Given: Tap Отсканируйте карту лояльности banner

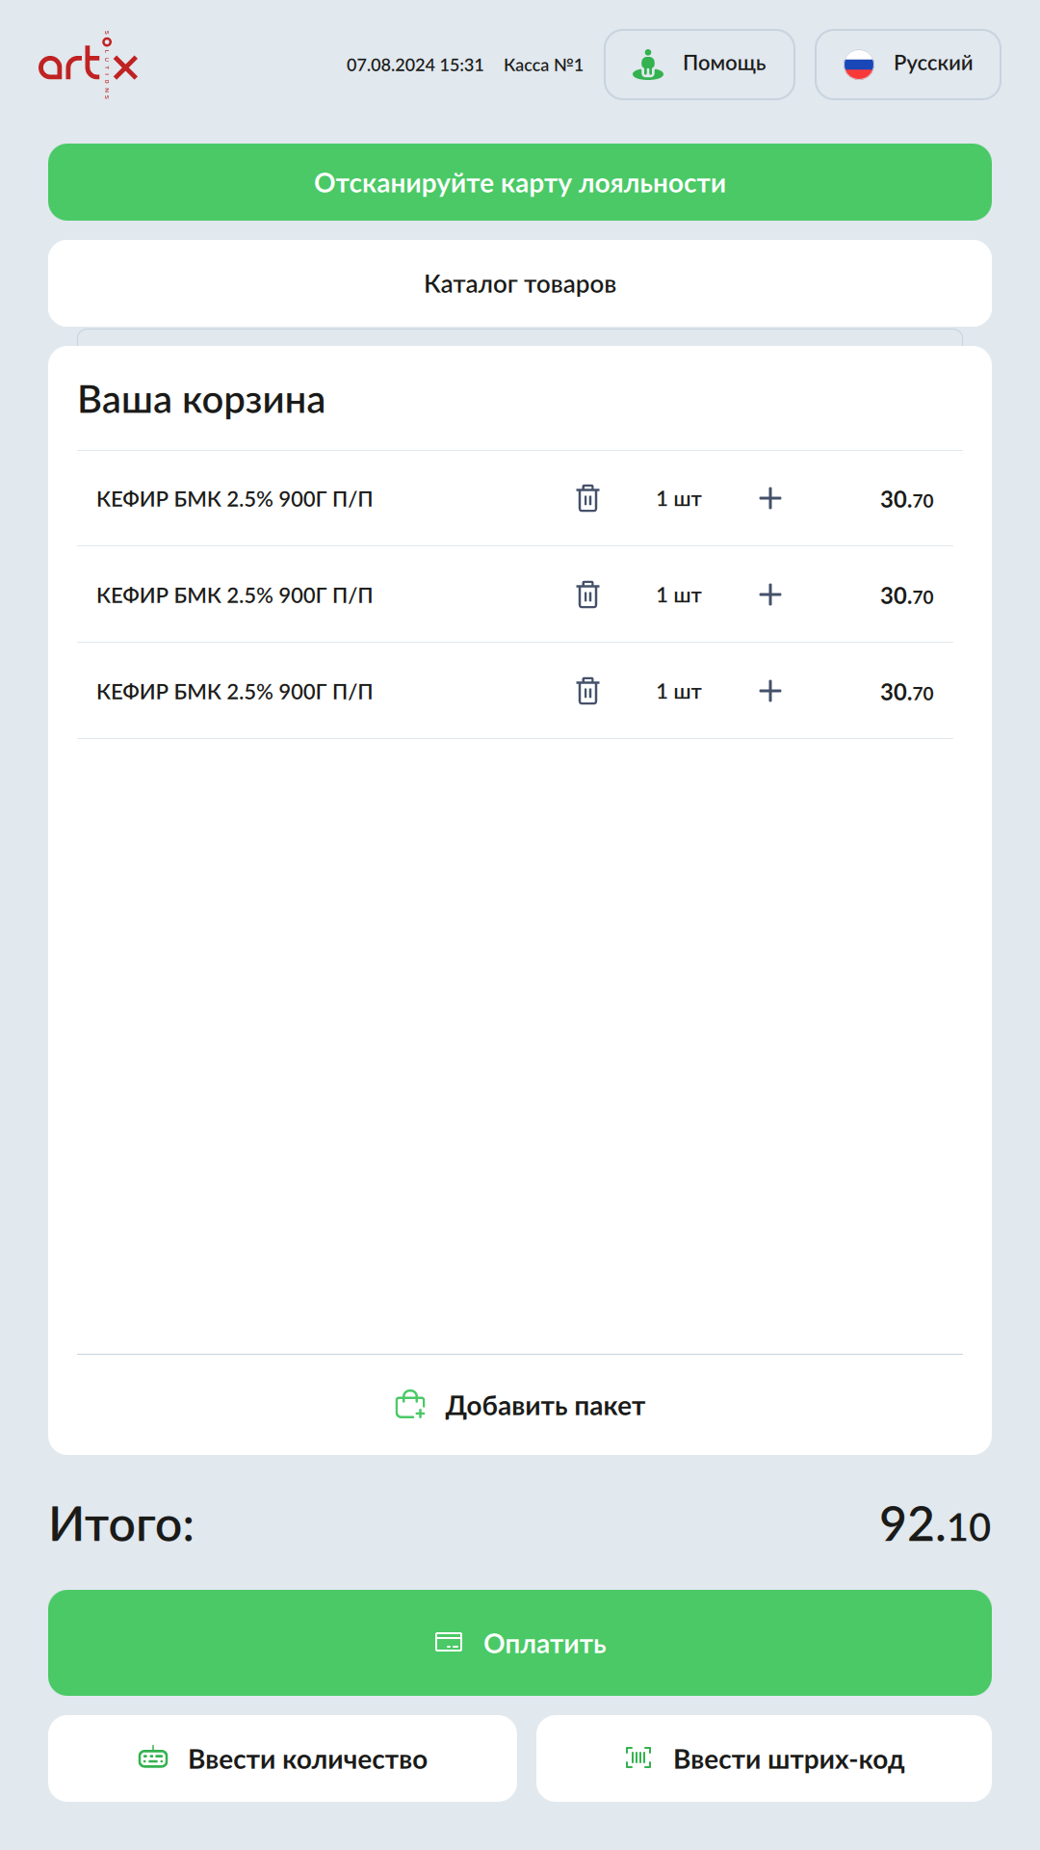Looking at the screenshot, I should click(x=520, y=182).
